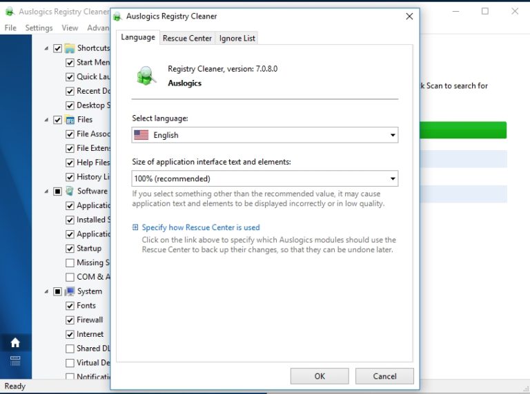Open the View menu
The height and width of the screenshot is (394, 530).
(x=70, y=28)
